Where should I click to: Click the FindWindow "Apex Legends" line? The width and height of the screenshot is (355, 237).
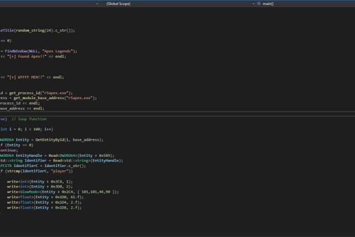click(x=39, y=51)
